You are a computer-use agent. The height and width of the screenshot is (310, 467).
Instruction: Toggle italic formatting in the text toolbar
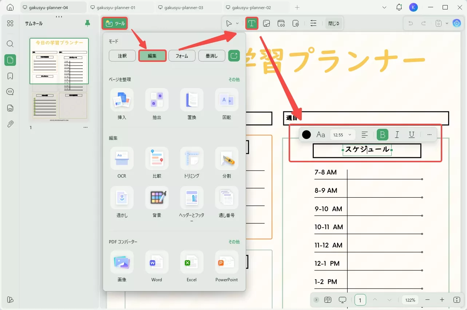coord(397,134)
